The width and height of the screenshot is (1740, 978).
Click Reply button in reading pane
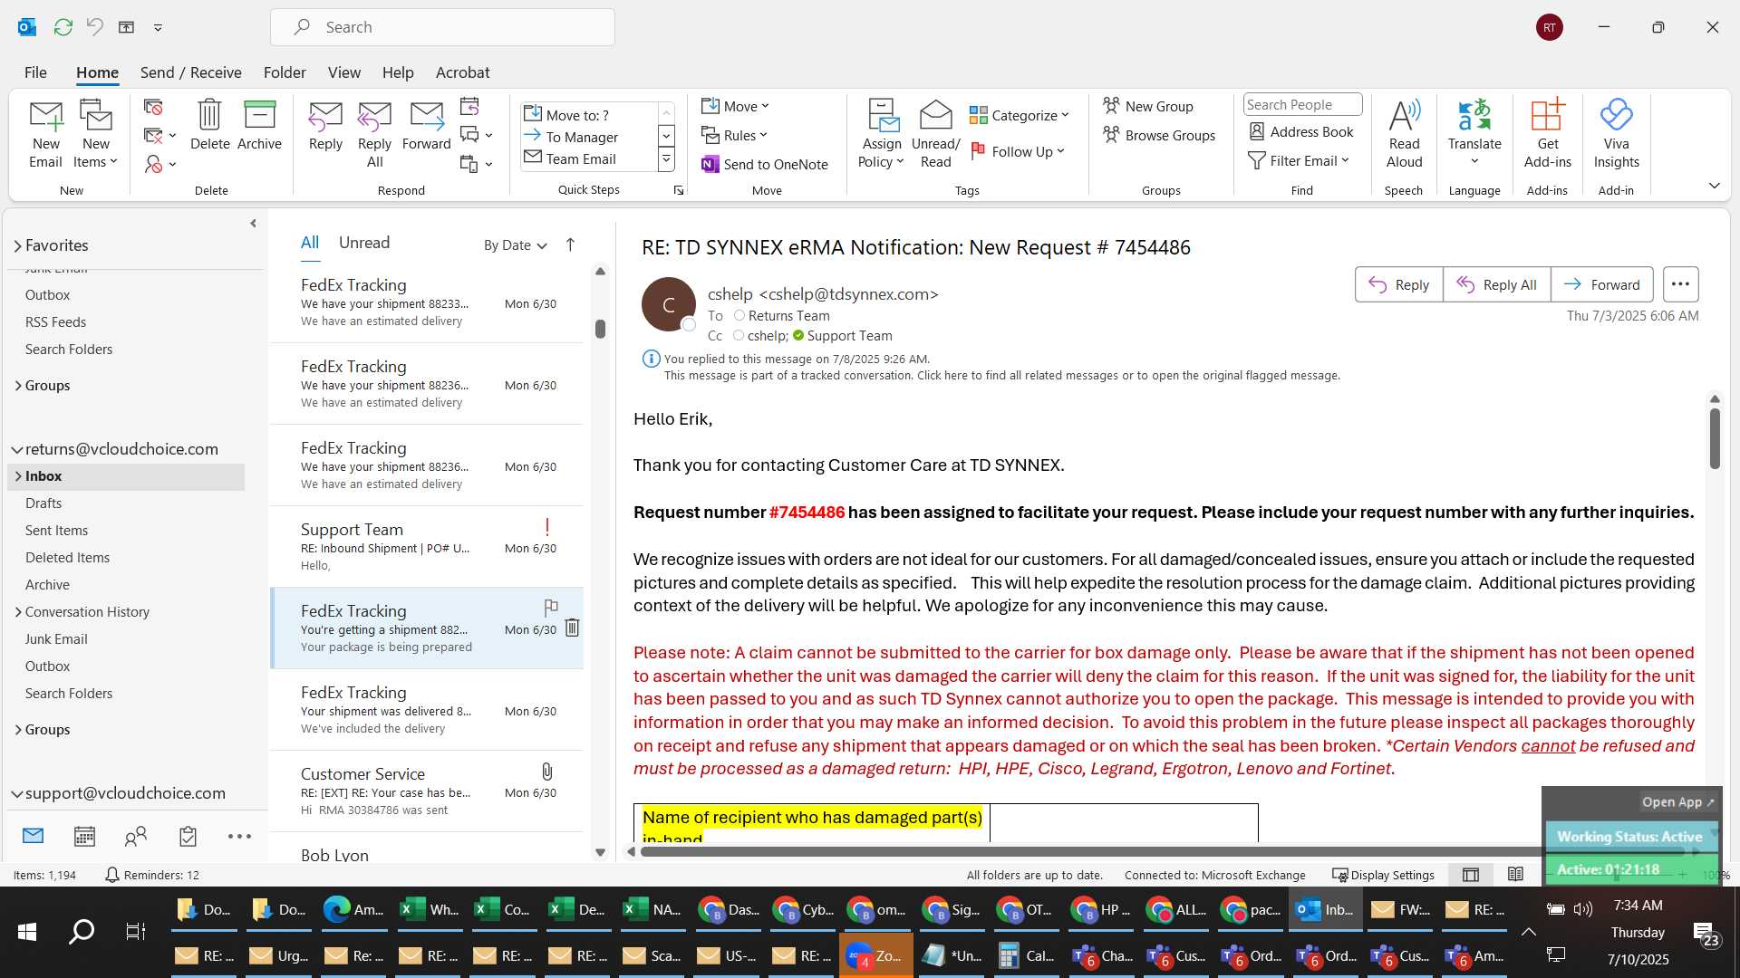(x=1398, y=284)
